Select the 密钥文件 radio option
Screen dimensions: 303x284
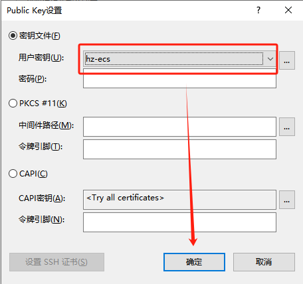[13, 36]
